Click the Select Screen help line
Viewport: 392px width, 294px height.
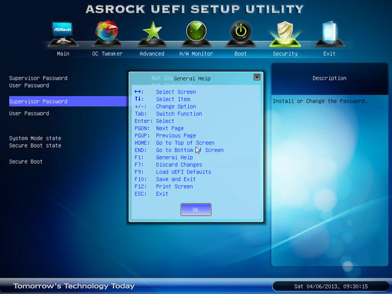(x=165, y=92)
